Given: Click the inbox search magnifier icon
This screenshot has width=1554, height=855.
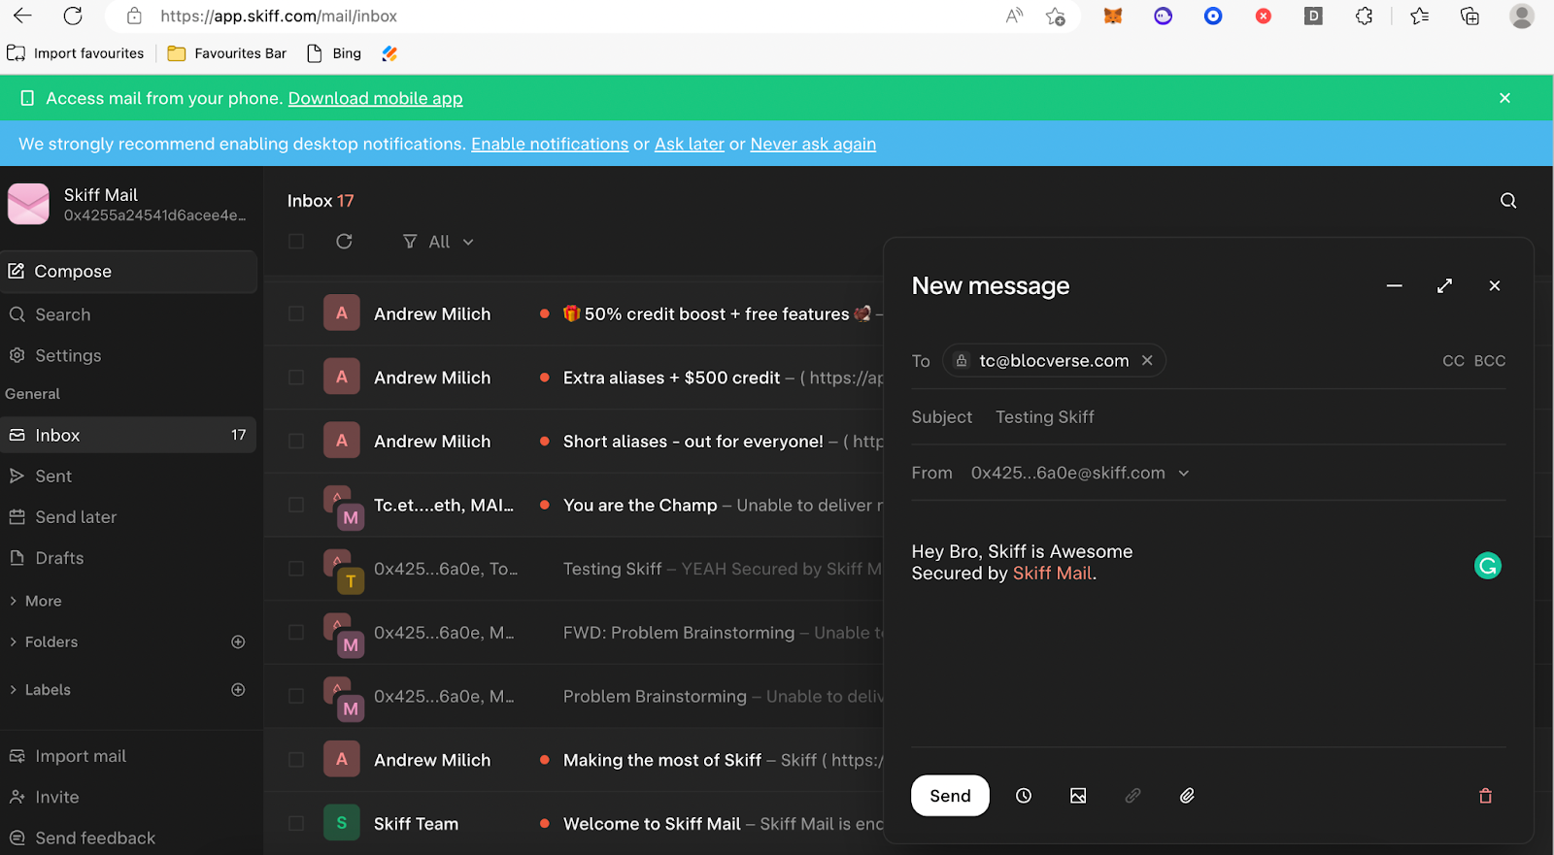Looking at the screenshot, I should click(x=1508, y=201).
